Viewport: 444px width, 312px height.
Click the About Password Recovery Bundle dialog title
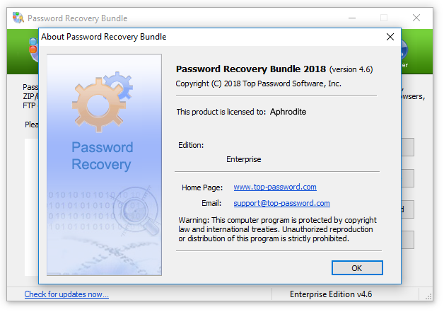click(104, 37)
